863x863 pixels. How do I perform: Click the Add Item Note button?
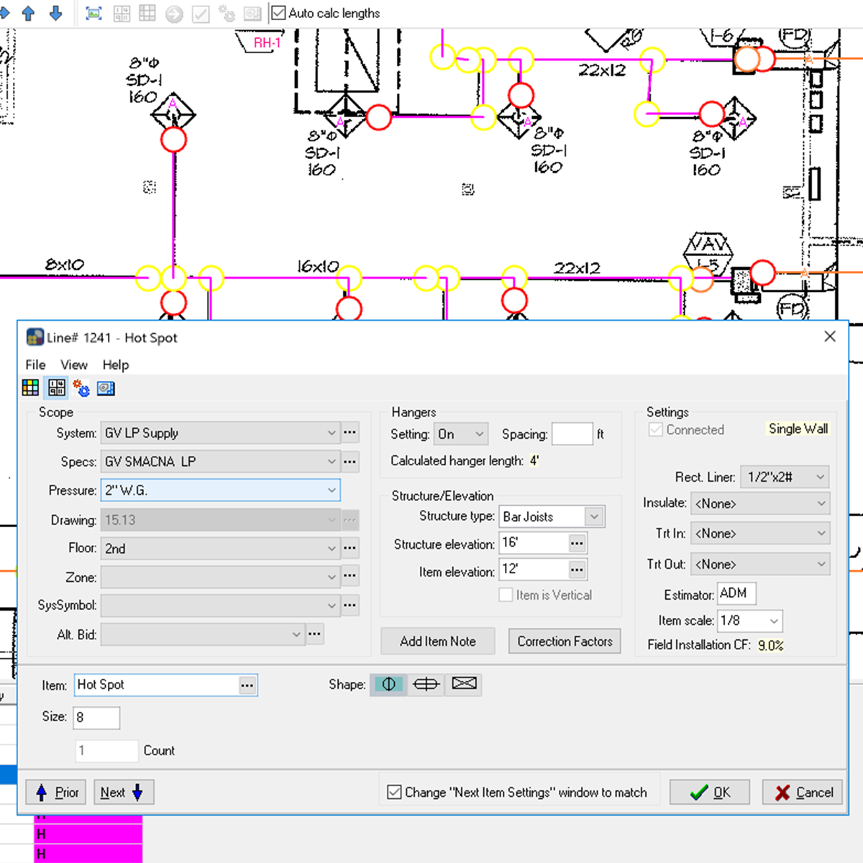click(437, 641)
